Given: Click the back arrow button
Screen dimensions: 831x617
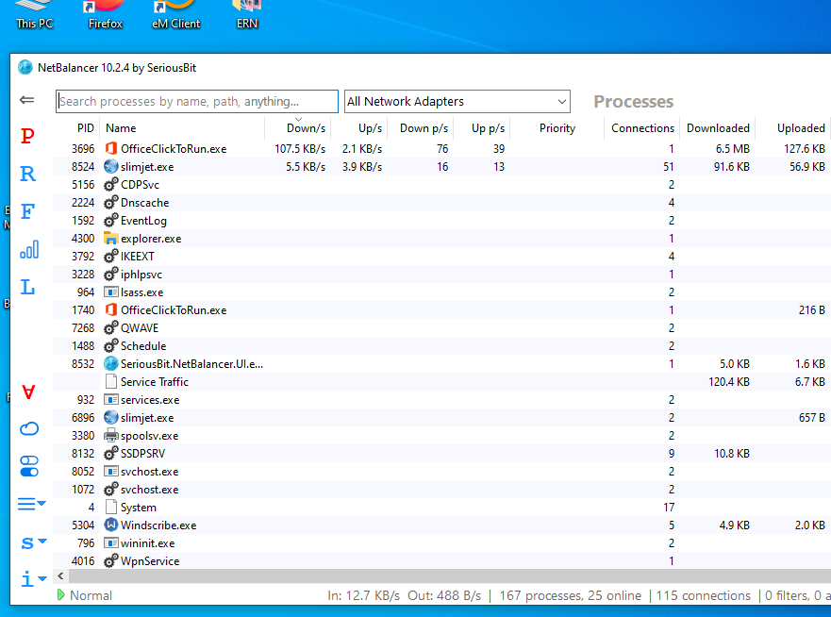Looking at the screenshot, I should [x=27, y=100].
